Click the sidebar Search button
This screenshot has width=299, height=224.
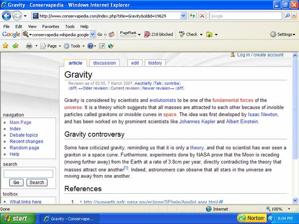[37, 183]
